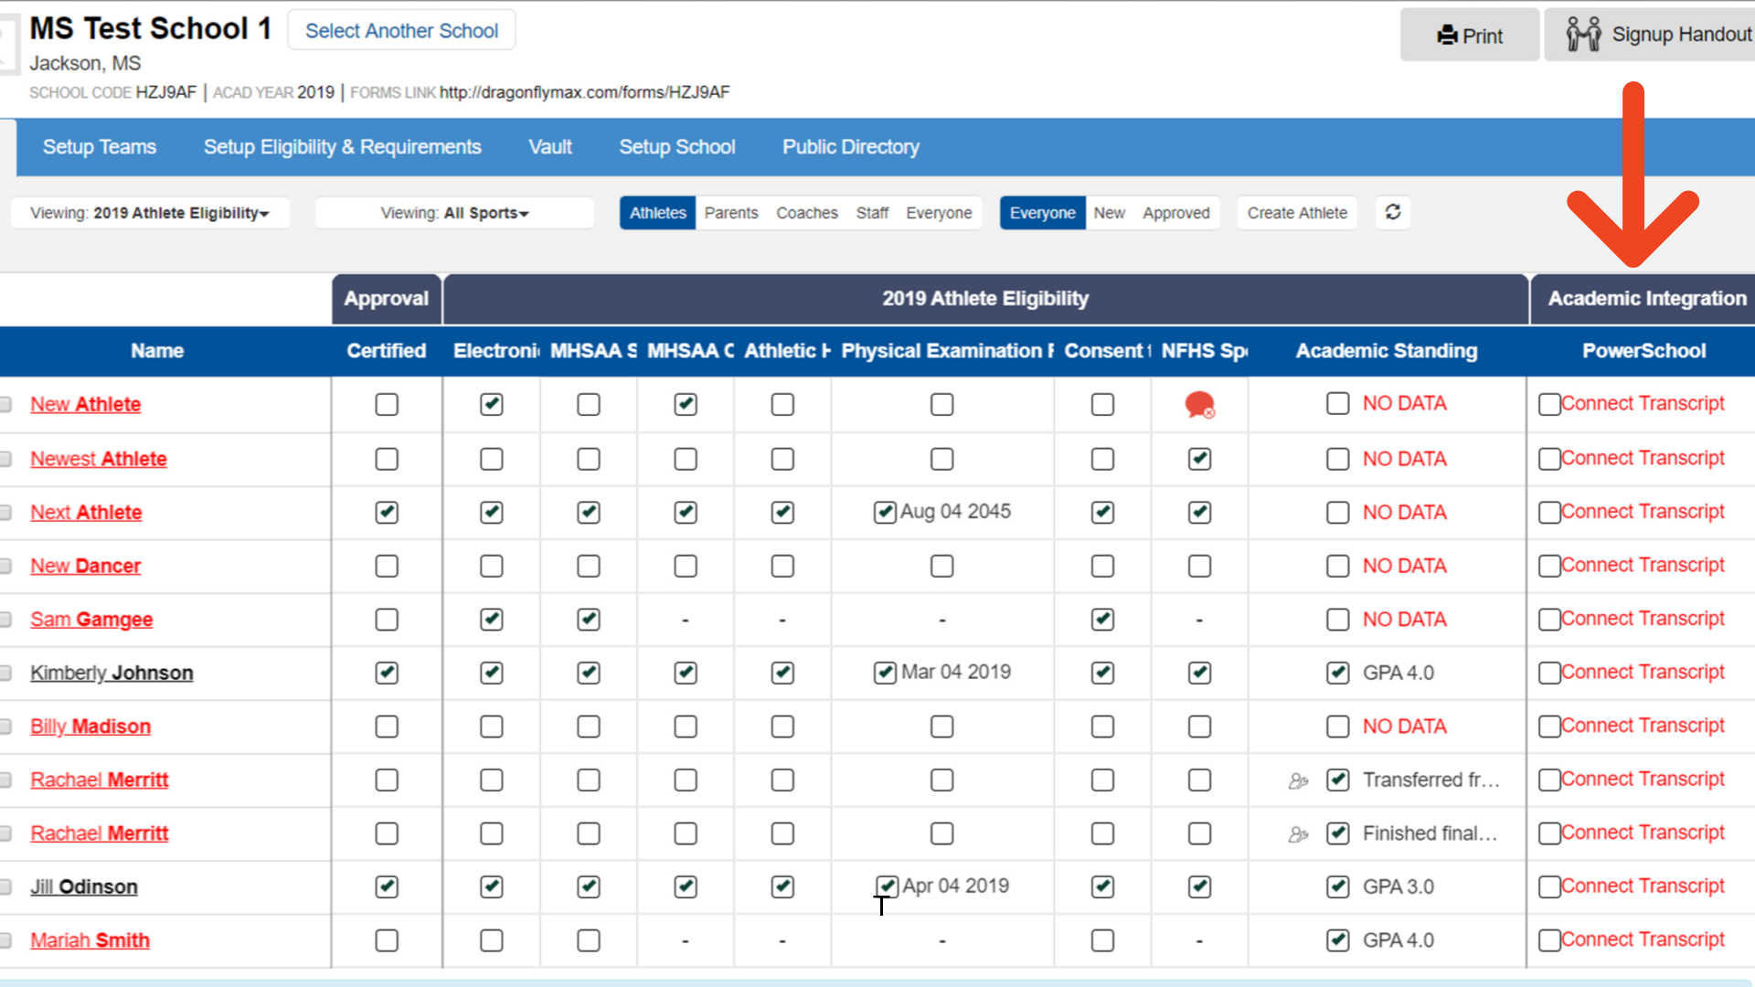Uncheck Certified checkbox for Kimberly Johnson
Viewport: 1755px width, 987px height.
(x=387, y=673)
